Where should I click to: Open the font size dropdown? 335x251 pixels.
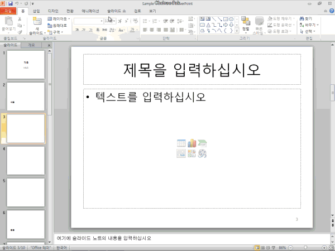tap(114, 21)
